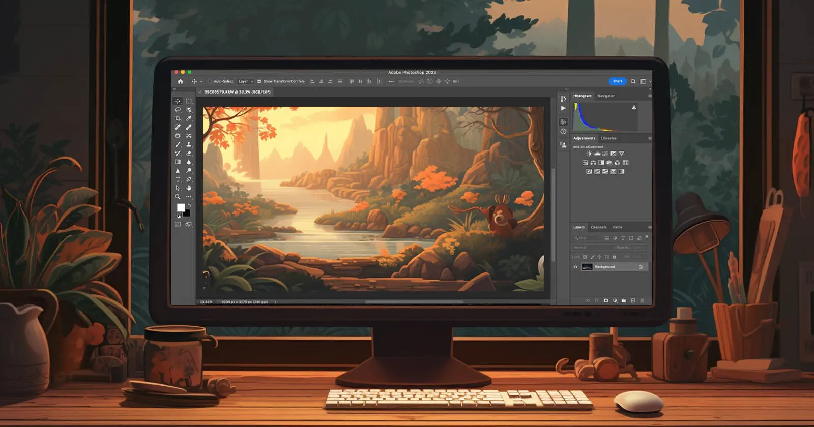Viewport: 814px width, 427px height.
Task: Toggle Quick Mask mode in the toolbox
Action: (x=178, y=224)
